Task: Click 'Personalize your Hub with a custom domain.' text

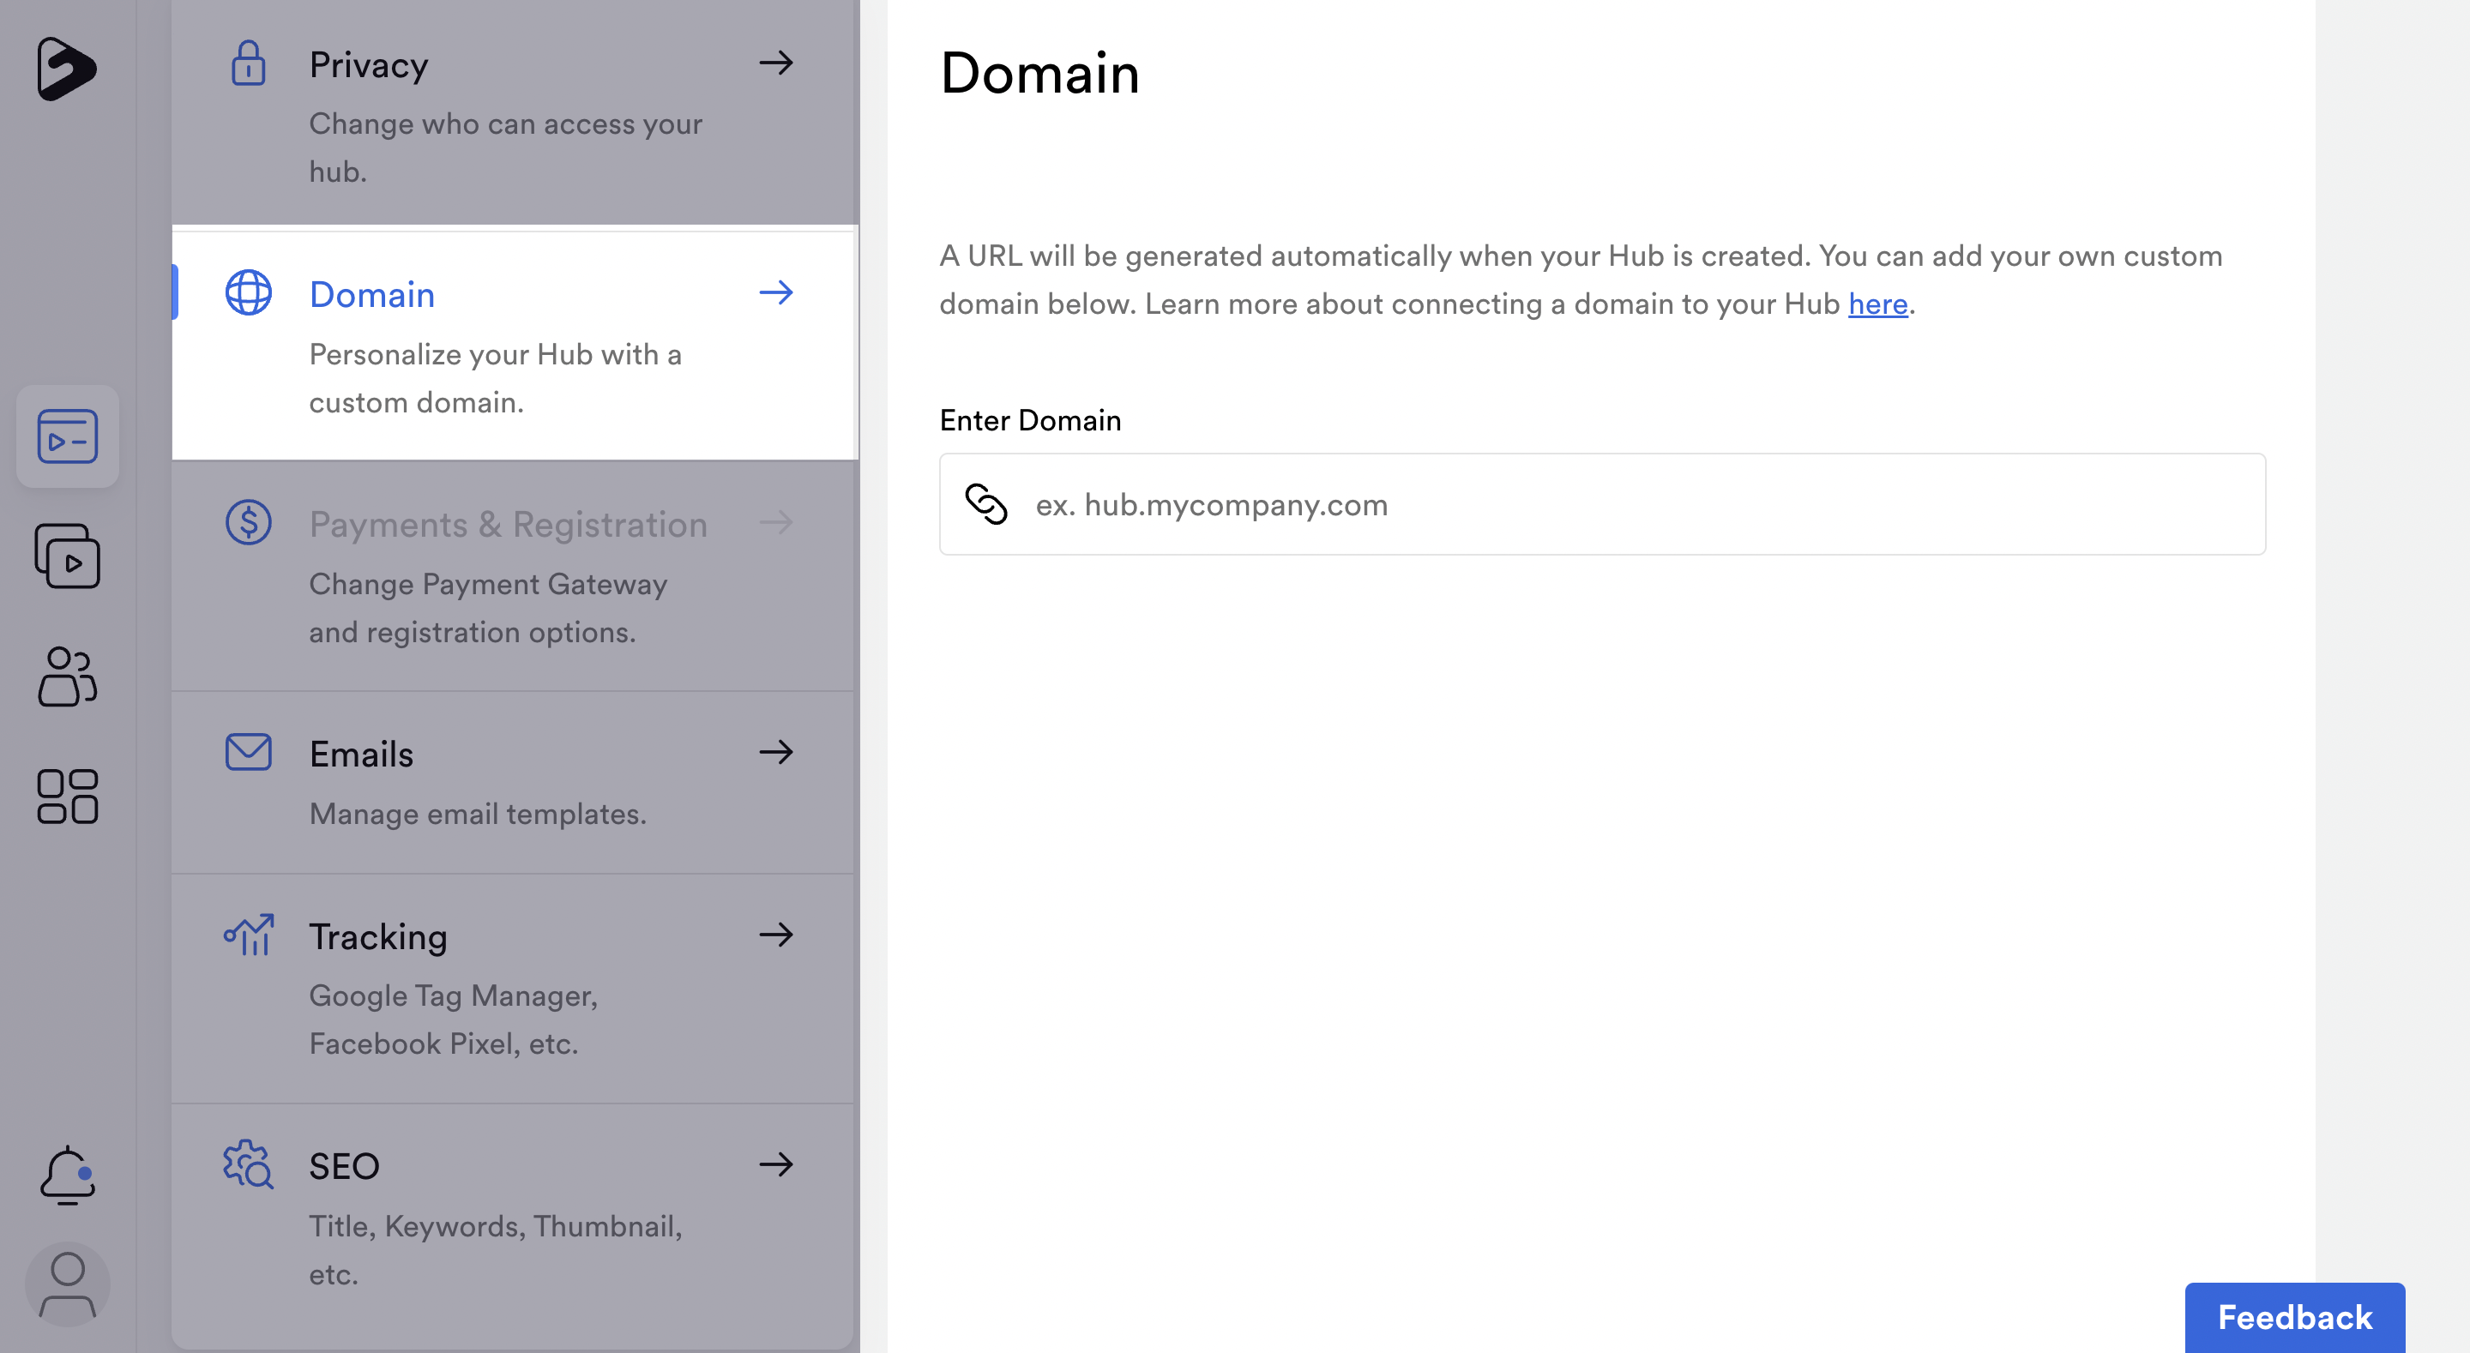Action: pyautogui.click(x=495, y=378)
